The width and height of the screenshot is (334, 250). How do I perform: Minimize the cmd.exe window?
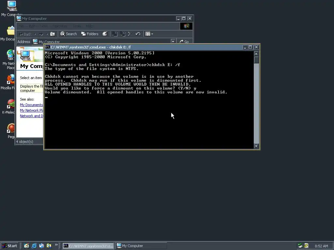coord(245,47)
